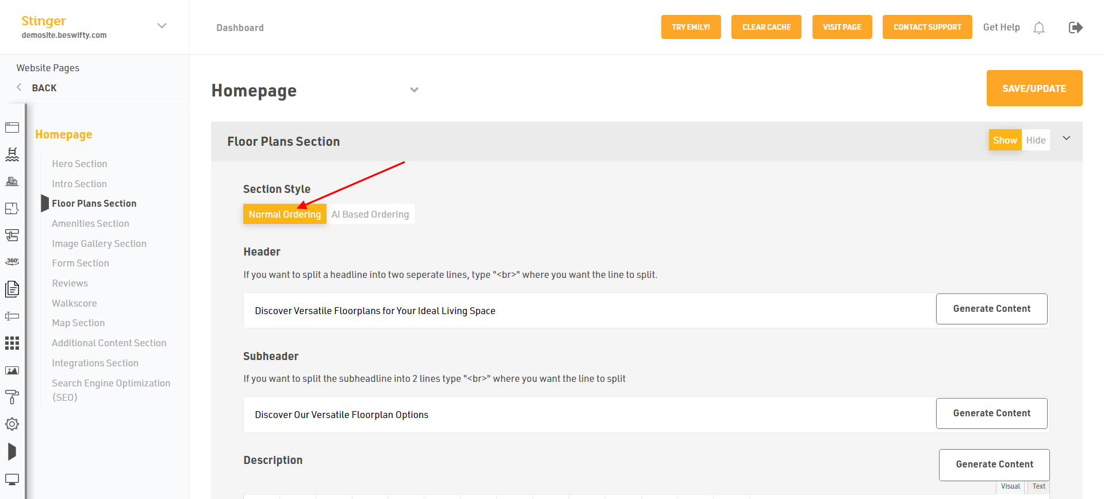
Task: Set Floor Plans Section to Hide
Action: 1036,140
